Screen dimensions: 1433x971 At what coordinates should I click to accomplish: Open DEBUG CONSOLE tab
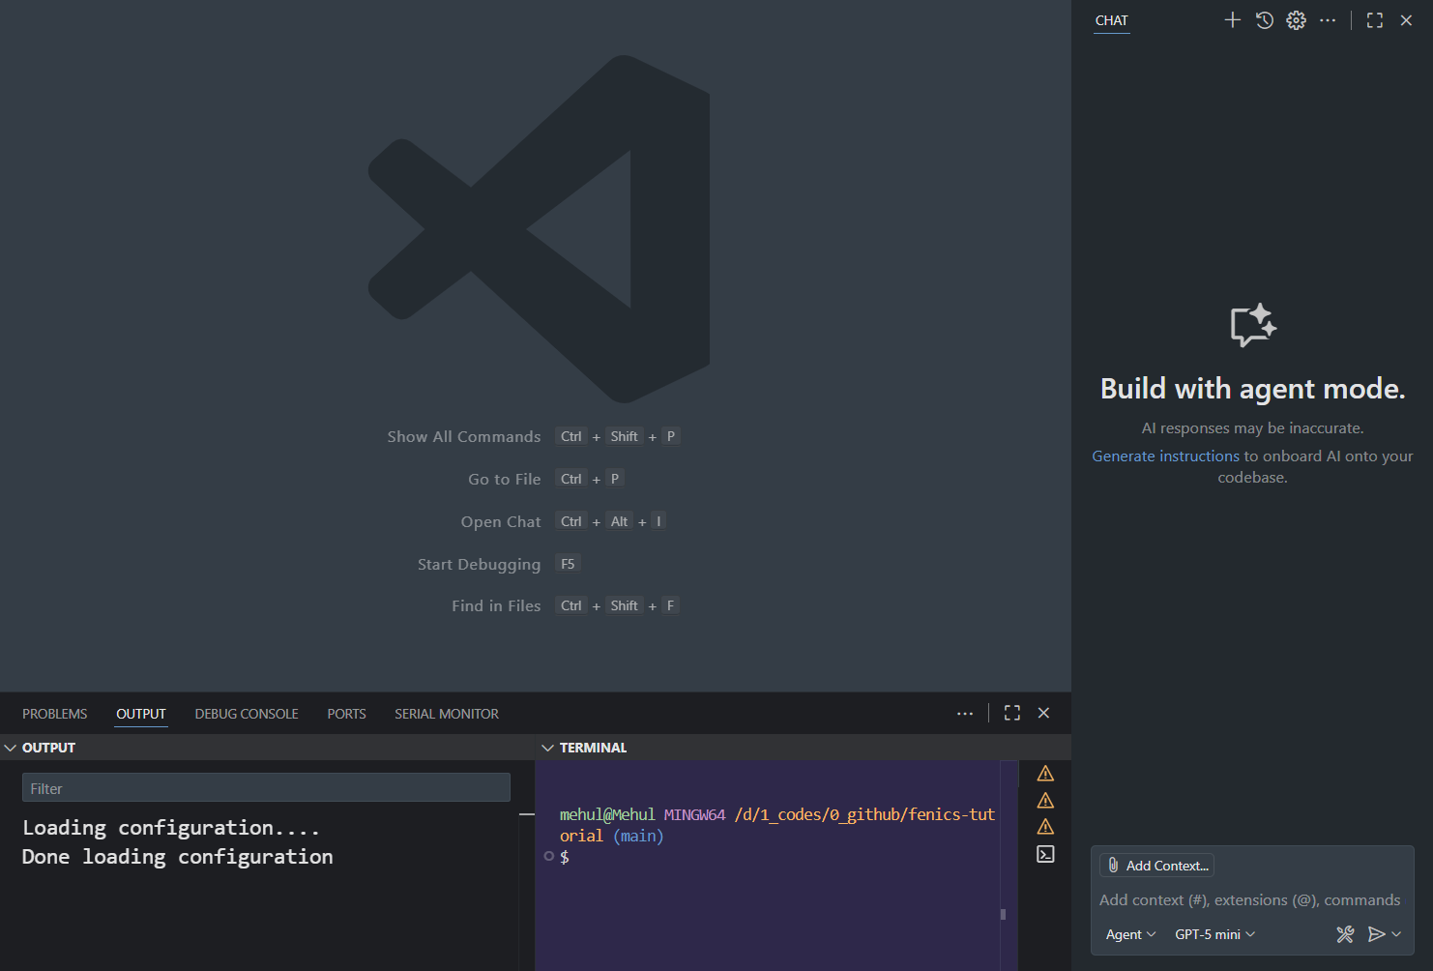247,714
